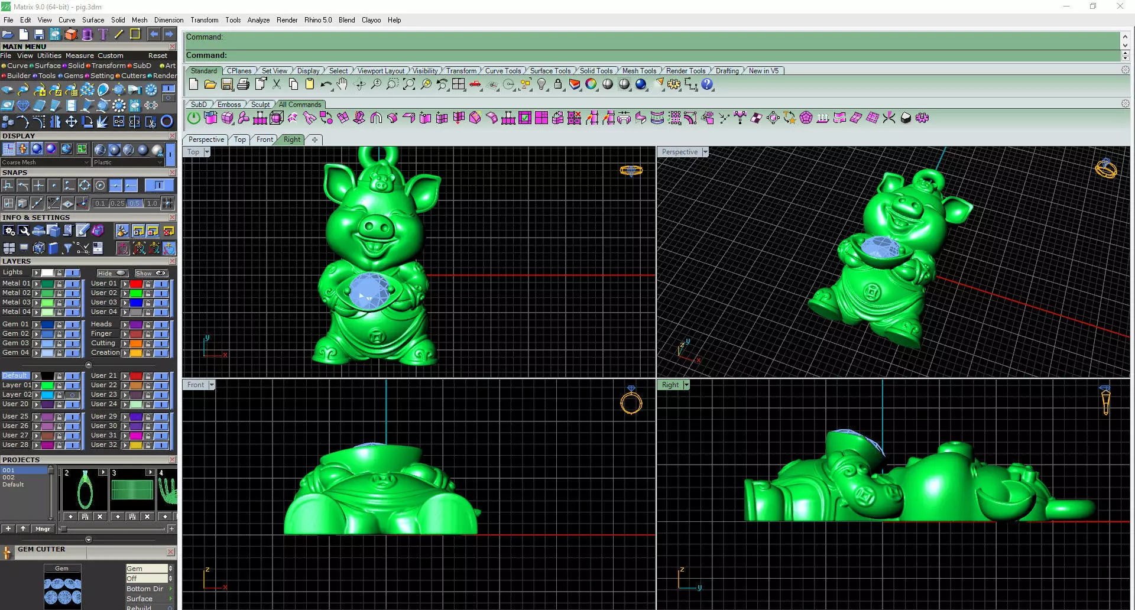1135x610 pixels.
Task: Click the Move cross-arrows tool icon
Action: [x=71, y=122]
